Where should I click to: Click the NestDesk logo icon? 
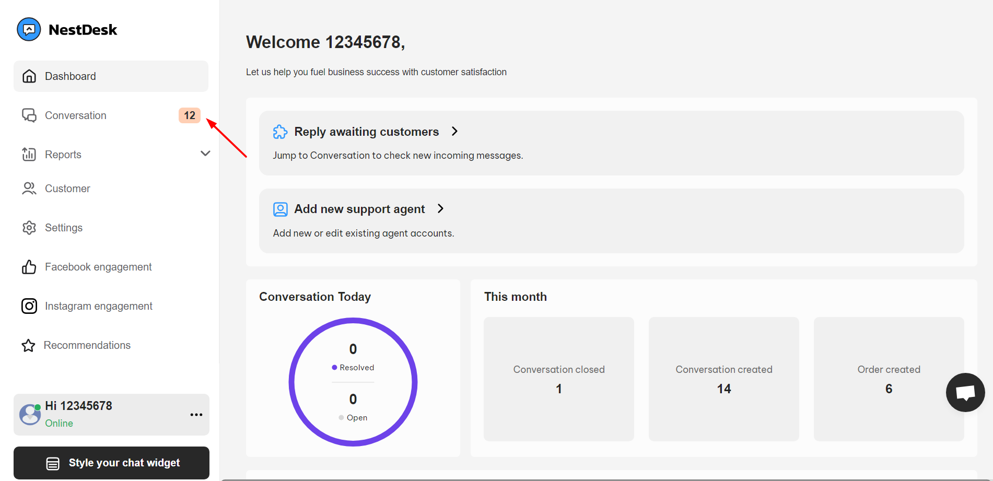tap(29, 29)
